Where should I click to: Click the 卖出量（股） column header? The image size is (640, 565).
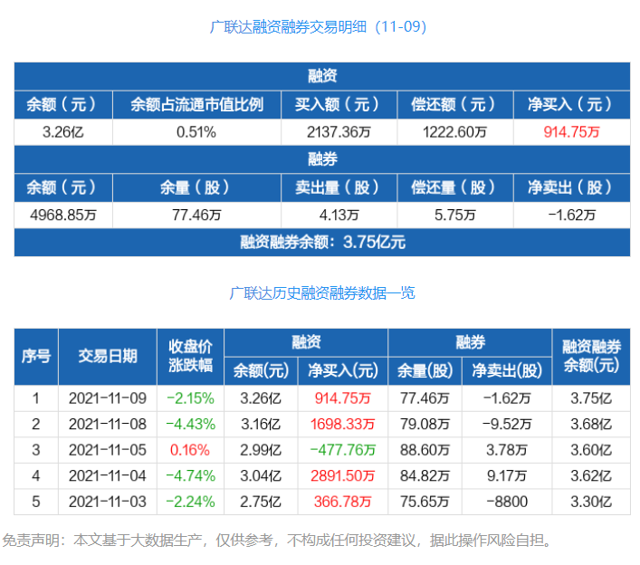click(x=339, y=187)
